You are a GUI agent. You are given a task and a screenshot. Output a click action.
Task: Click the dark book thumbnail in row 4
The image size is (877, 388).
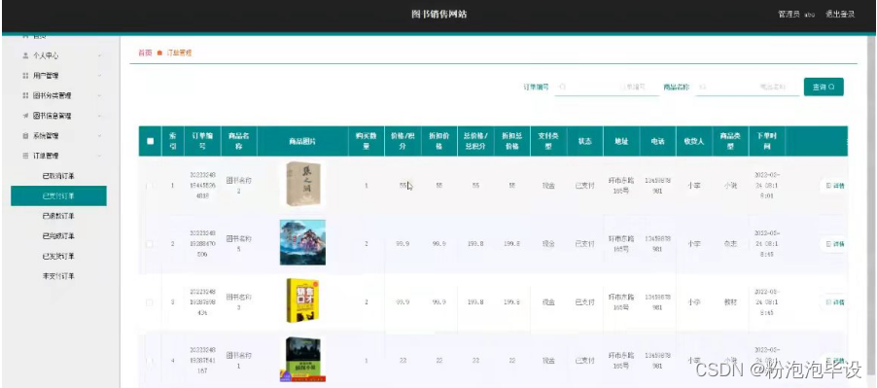(x=302, y=359)
